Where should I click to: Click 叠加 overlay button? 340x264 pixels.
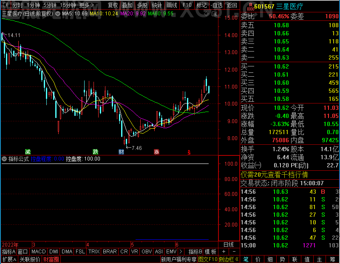127,5
